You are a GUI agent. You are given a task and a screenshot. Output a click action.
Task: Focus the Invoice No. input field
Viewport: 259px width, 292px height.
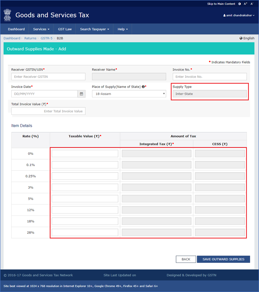(210, 77)
